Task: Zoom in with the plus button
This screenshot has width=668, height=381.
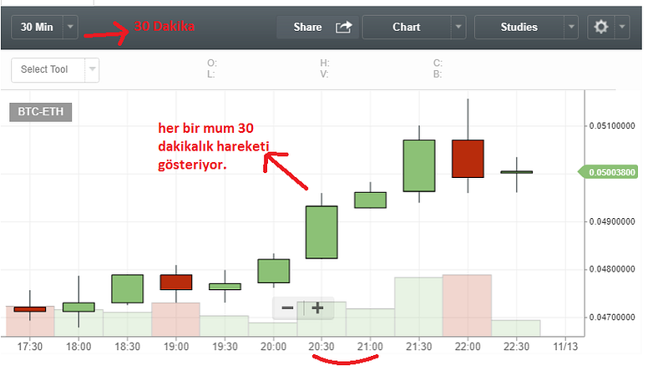Action: tap(317, 307)
